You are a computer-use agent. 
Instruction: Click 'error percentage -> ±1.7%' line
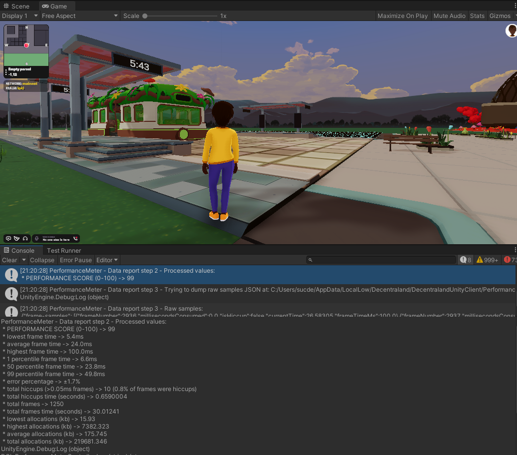click(x=41, y=382)
